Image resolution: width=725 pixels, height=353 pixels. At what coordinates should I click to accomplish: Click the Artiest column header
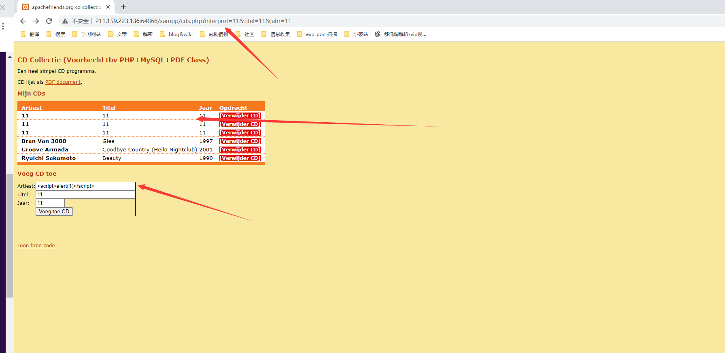(x=32, y=108)
